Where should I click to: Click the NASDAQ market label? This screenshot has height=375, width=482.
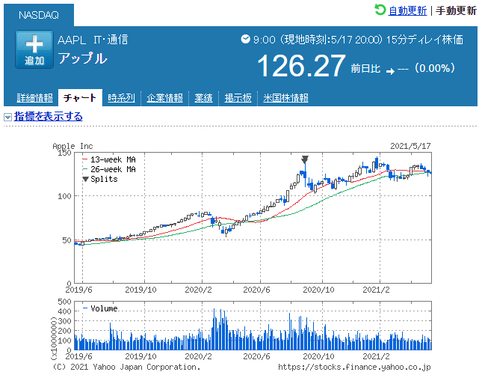coord(39,15)
